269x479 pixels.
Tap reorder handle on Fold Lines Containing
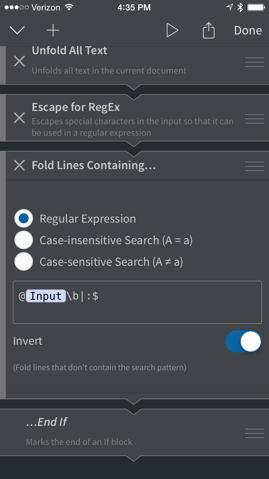(255, 166)
